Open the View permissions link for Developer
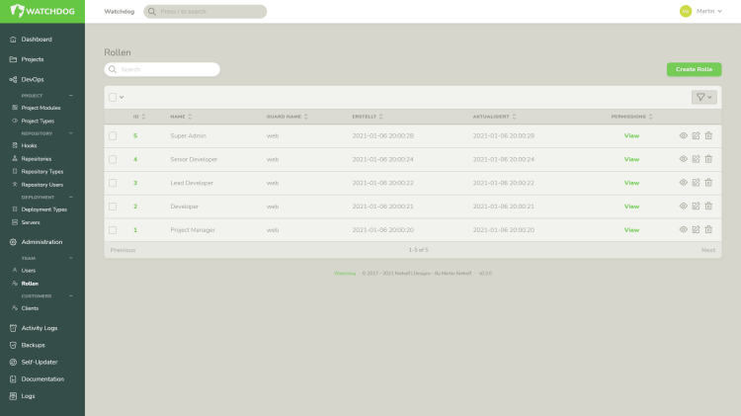 631,207
